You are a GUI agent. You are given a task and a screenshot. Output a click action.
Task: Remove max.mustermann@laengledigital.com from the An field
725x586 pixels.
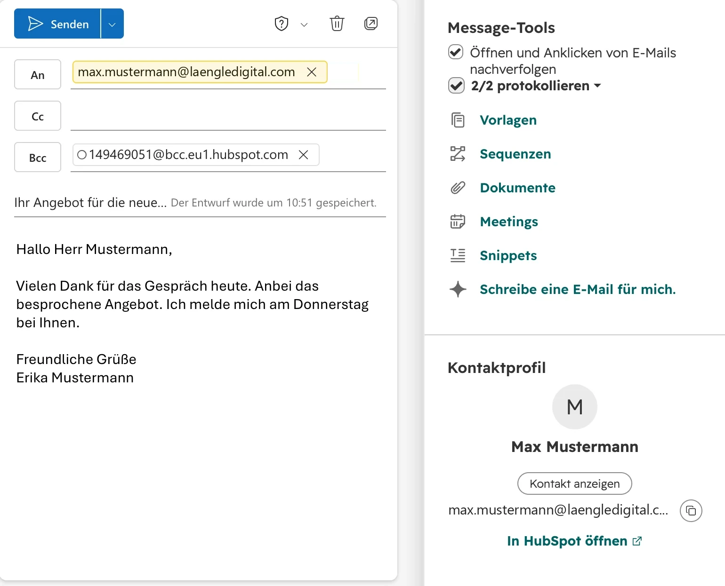point(311,72)
